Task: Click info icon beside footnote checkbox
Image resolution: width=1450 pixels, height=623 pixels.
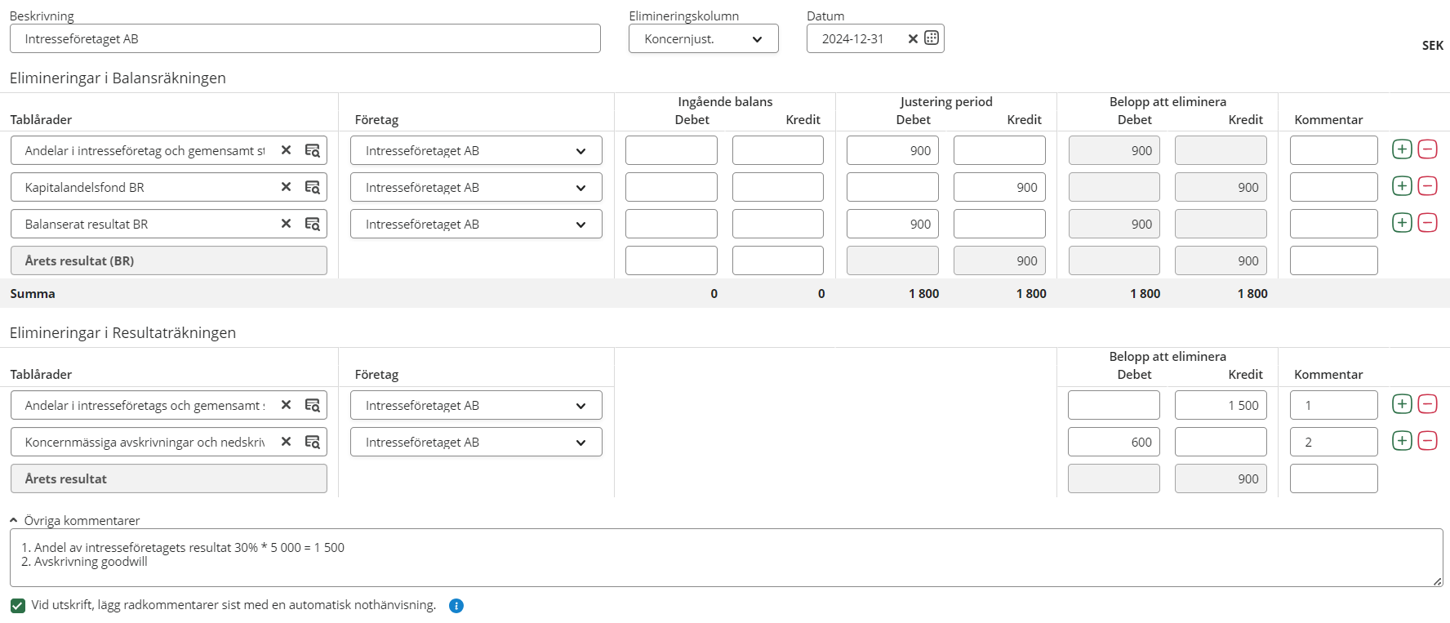Action: tap(456, 606)
